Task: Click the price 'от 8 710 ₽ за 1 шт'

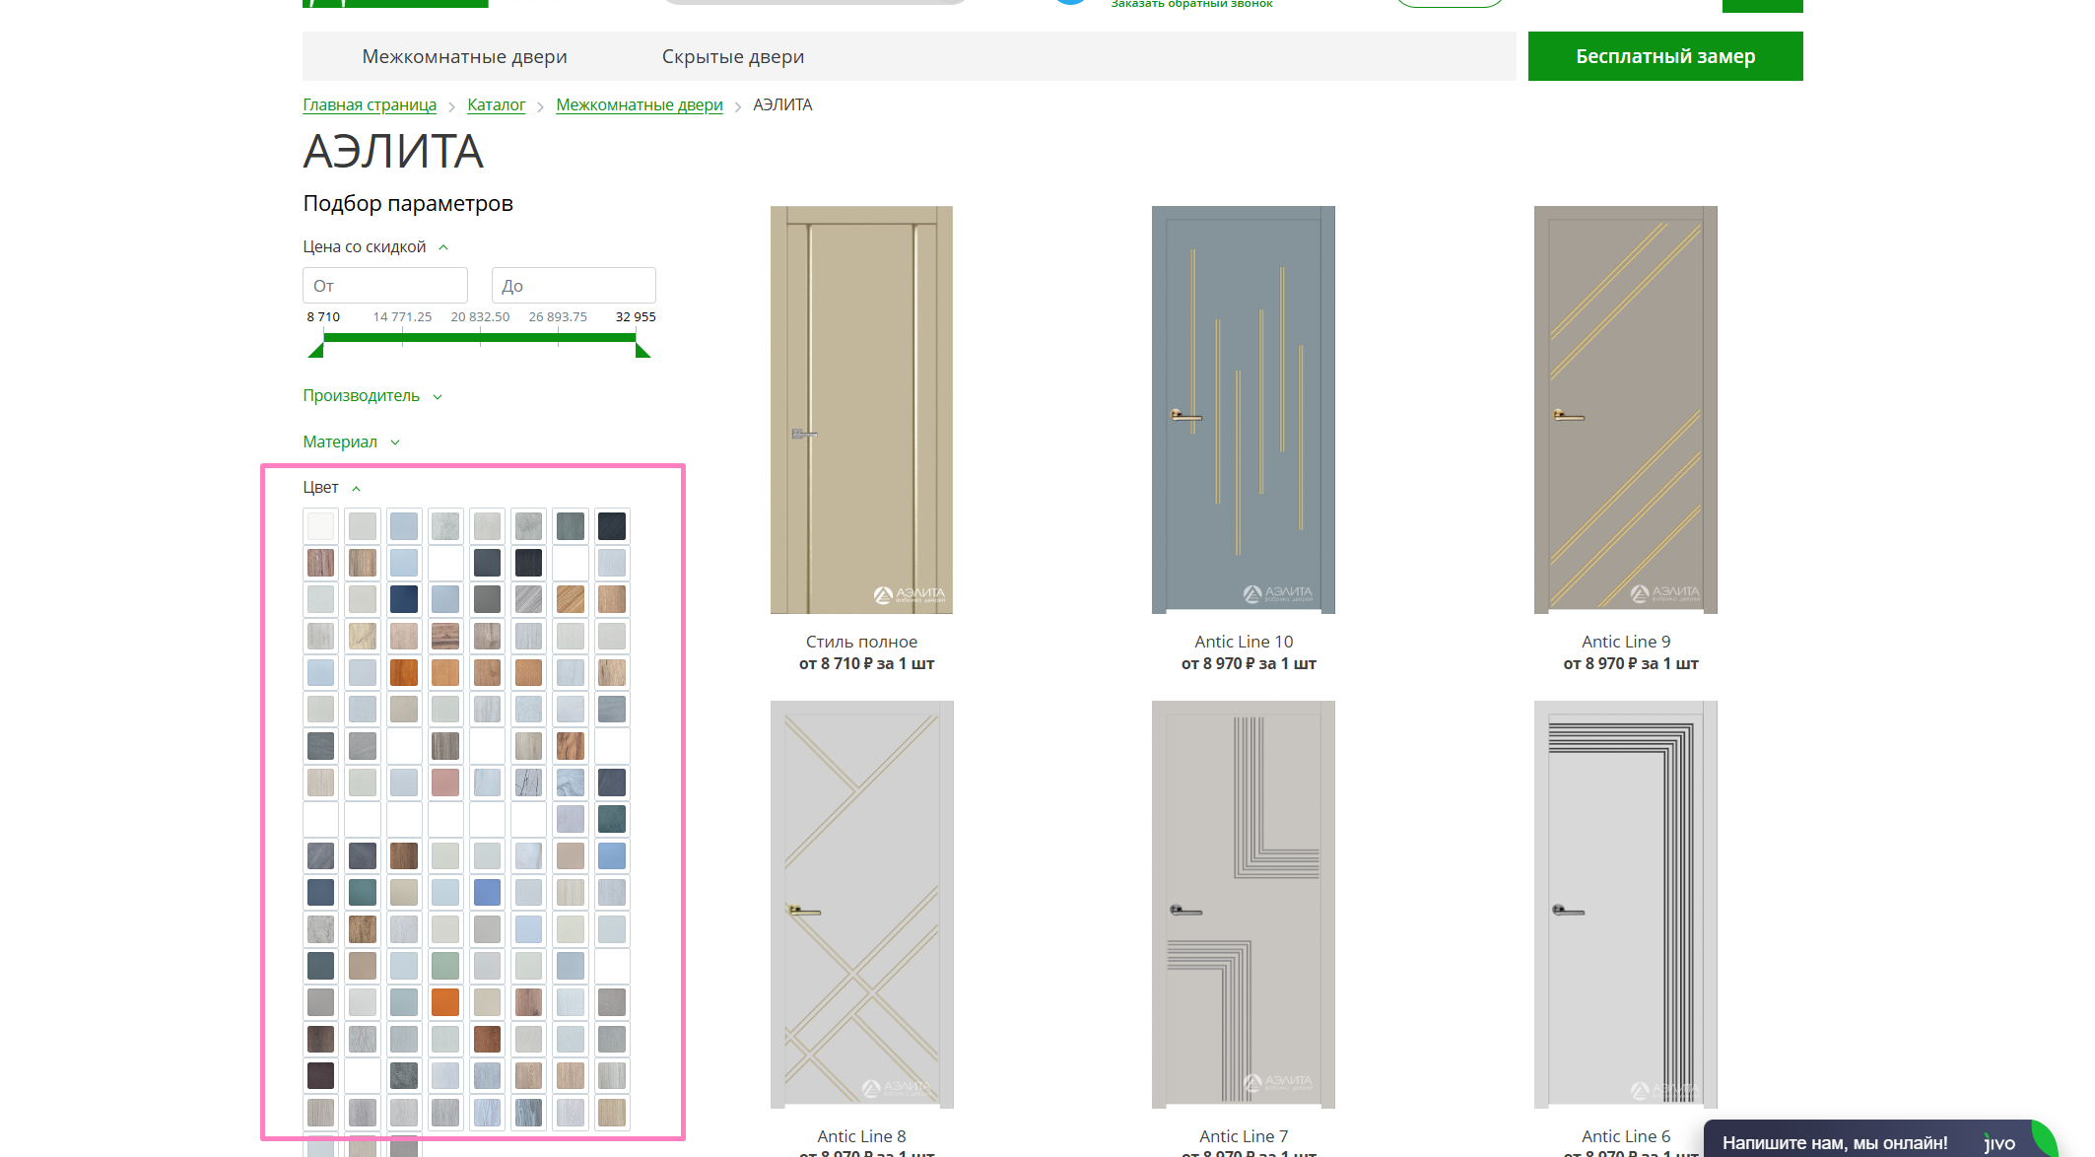Action: tap(866, 663)
